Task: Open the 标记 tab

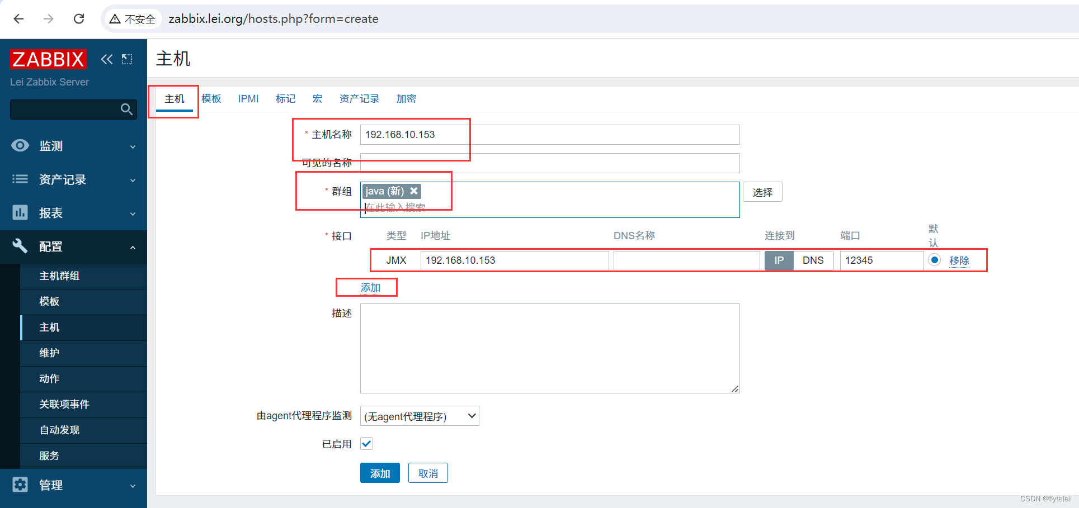Action: tap(285, 99)
